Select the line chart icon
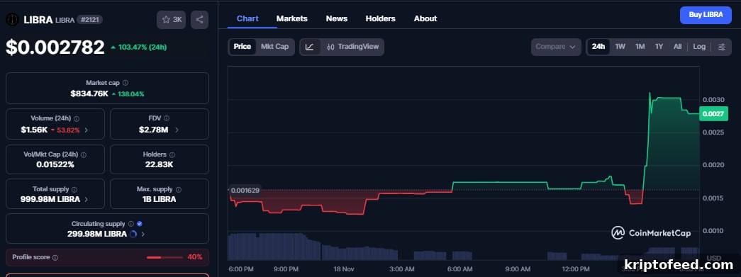The height and width of the screenshot is (277, 741). coord(310,47)
